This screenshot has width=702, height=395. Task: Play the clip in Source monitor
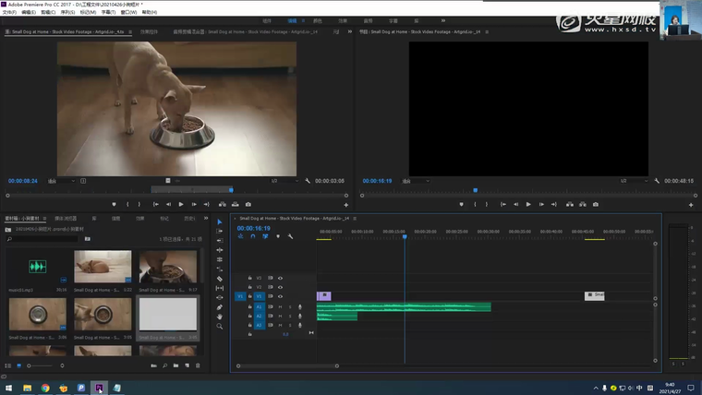(x=181, y=204)
